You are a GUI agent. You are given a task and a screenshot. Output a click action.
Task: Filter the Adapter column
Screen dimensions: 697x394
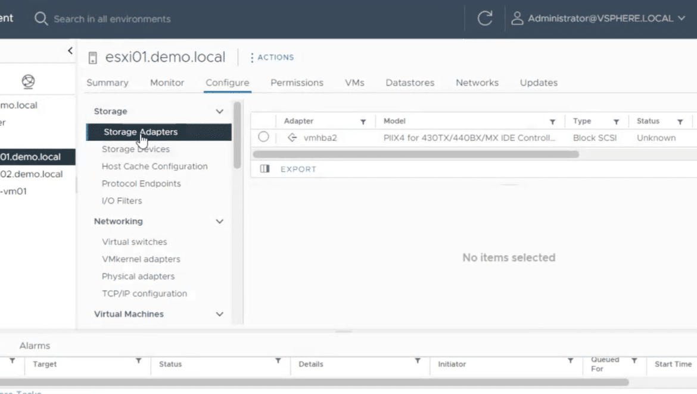pos(363,121)
